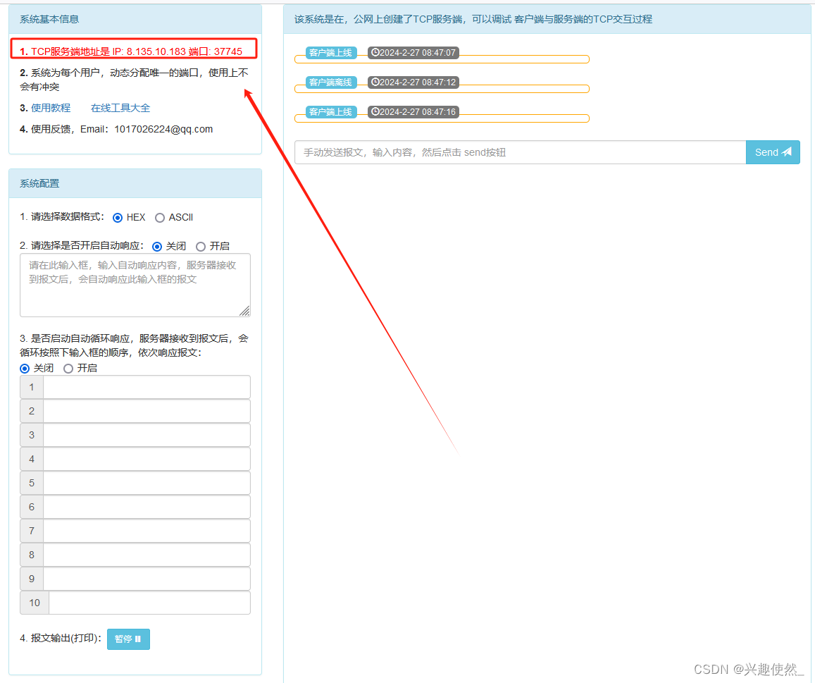Click the clock timestamp 2024-2-27 08:47:12
Screen dimensions: 815x683
[x=413, y=82]
